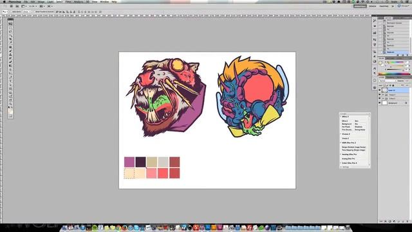The image size is (412, 232).
Task: Open the Help menu
Action: click(x=114, y=1)
